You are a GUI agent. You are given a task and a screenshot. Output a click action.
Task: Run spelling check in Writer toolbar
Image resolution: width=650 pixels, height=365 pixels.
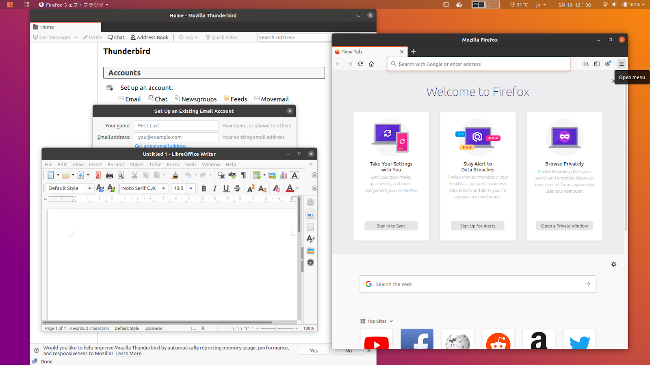(x=232, y=175)
